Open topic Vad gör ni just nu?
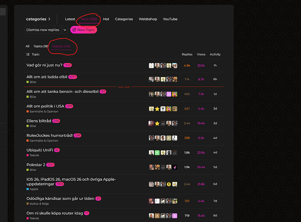 tap(44, 65)
